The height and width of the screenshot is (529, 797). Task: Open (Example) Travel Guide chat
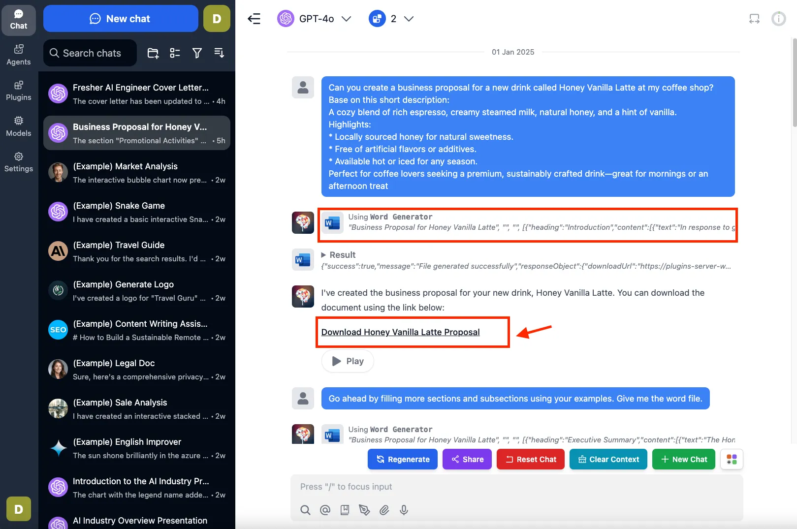[x=137, y=251]
